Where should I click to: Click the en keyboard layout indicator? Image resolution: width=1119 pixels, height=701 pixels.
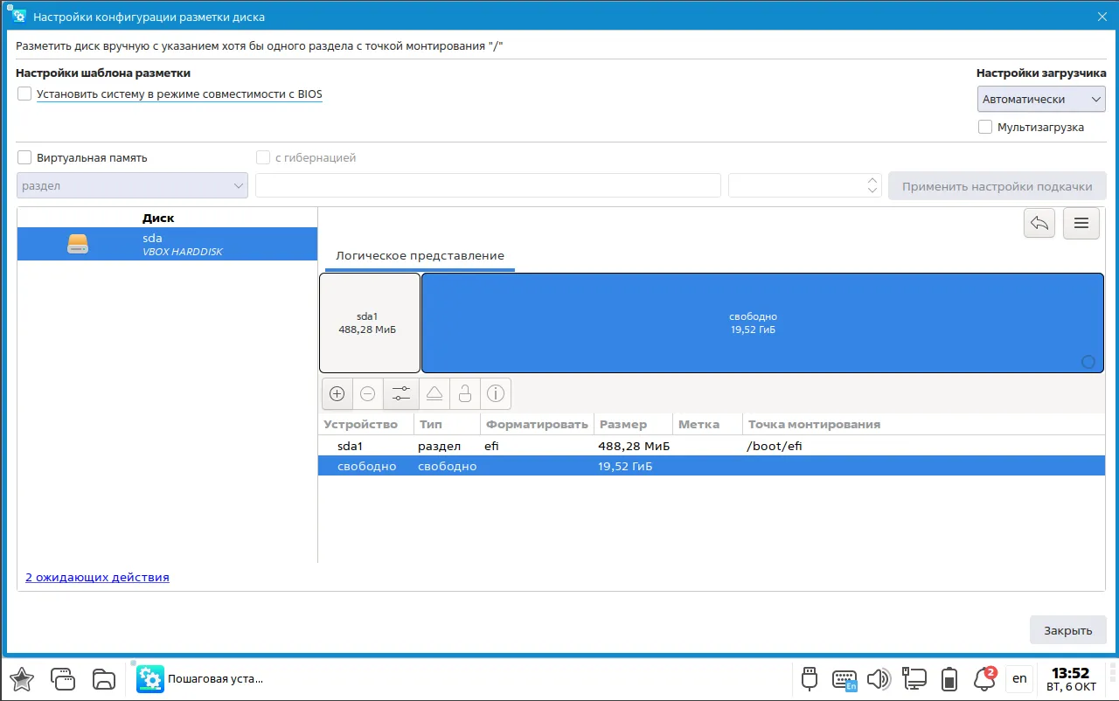(x=1019, y=678)
